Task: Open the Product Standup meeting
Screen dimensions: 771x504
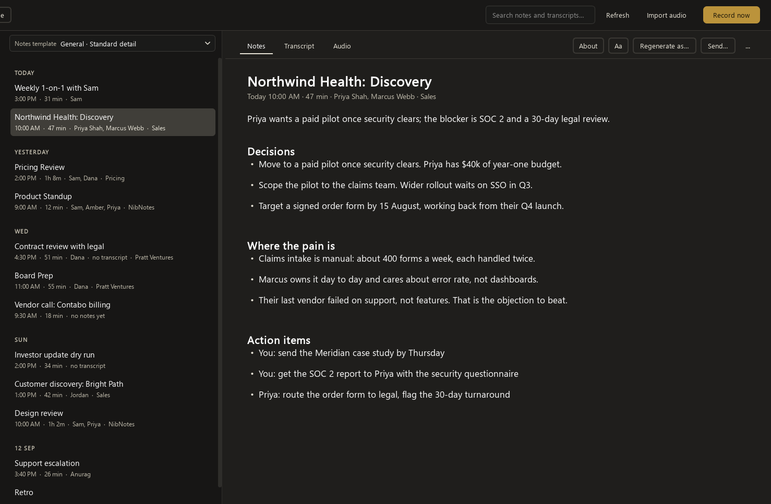Action: (113, 201)
